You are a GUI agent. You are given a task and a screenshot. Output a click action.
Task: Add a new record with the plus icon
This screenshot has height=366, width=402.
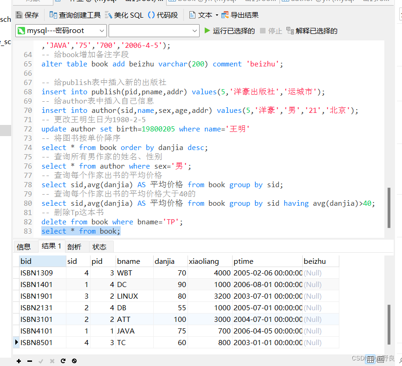pos(19,361)
